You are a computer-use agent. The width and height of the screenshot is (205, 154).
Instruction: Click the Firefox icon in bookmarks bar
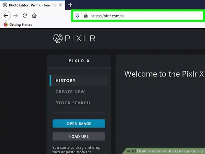pyautogui.click(x=6, y=24)
